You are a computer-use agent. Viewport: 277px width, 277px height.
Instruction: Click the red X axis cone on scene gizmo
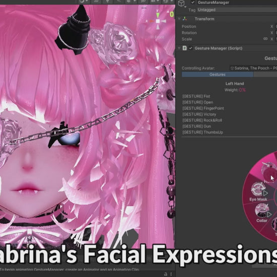[152, 21]
